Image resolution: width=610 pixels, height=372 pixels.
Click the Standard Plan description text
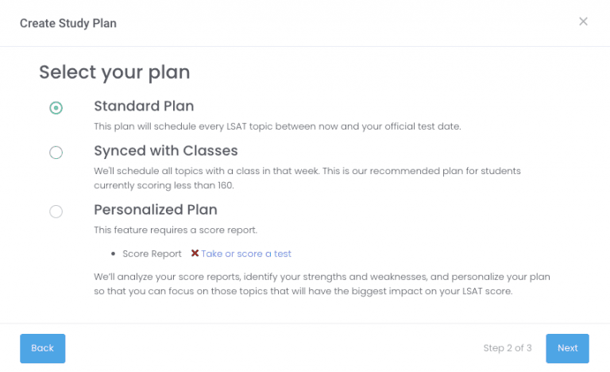tap(277, 126)
